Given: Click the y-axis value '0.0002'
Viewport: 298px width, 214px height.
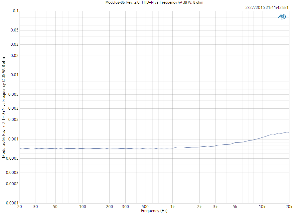Looking at the screenshot, I should (12, 184).
